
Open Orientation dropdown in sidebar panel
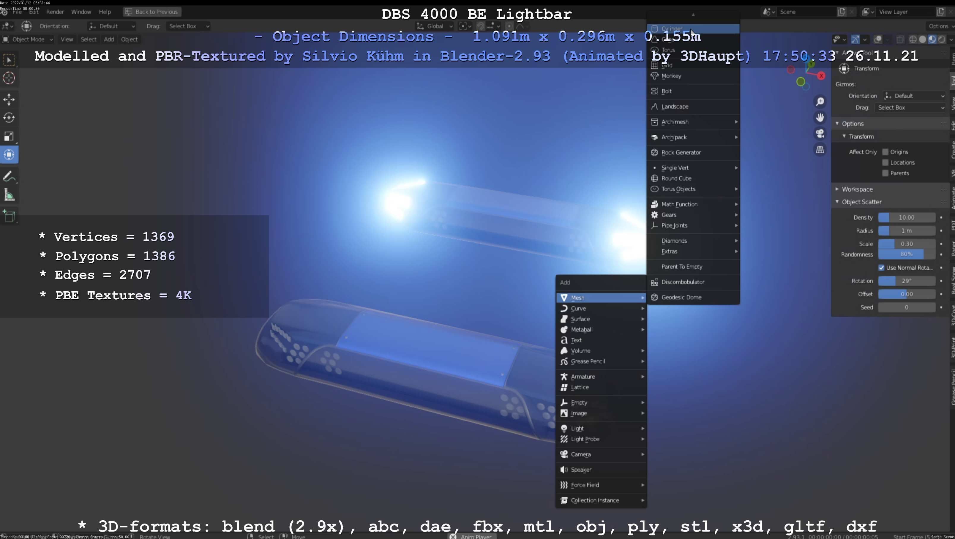click(914, 96)
